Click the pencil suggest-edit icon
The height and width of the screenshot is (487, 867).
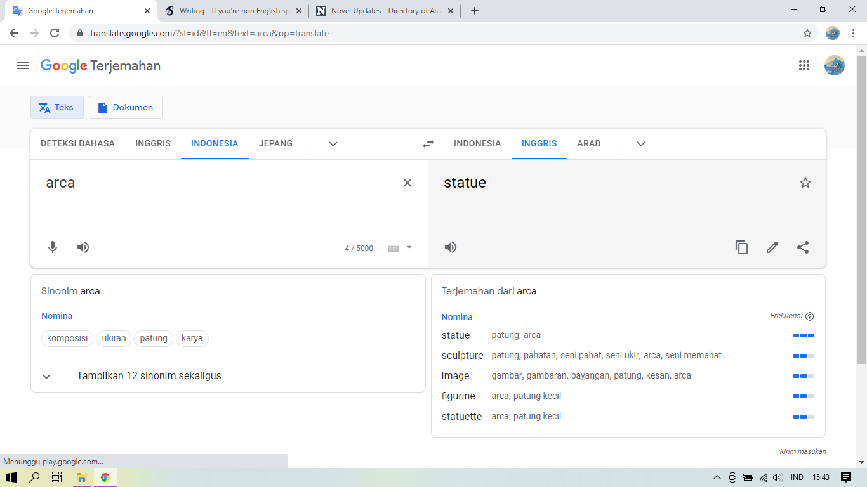(x=772, y=247)
